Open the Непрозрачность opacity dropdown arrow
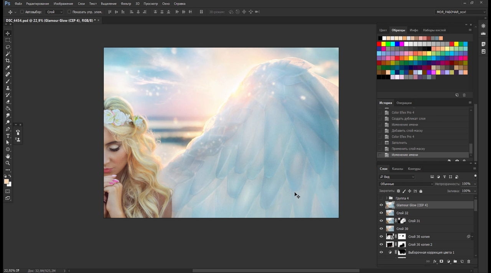The height and width of the screenshot is (273, 491). click(475, 184)
